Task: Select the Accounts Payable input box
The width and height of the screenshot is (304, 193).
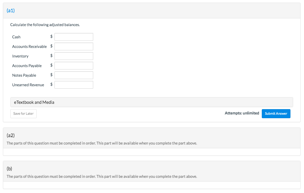Action: tap(74, 66)
